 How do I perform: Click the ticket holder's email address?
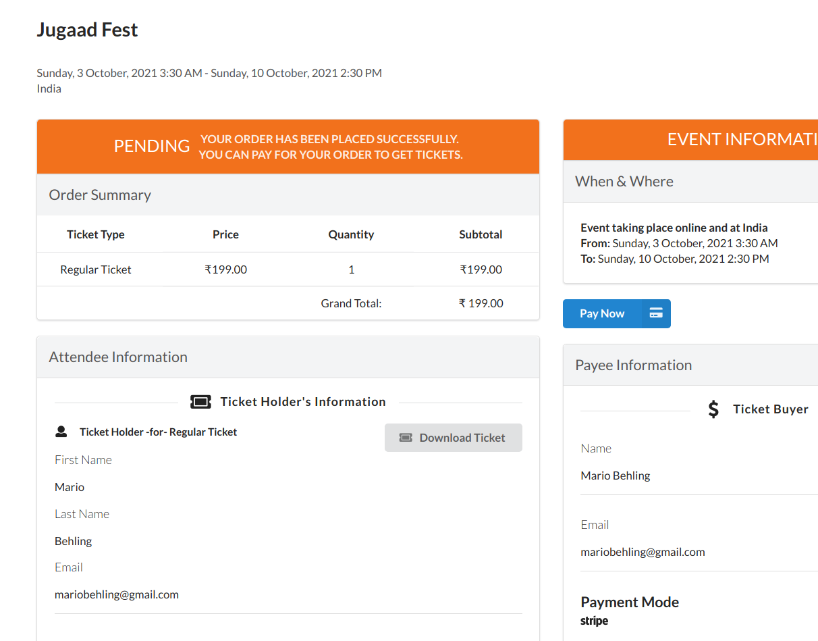(x=117, y=595)
